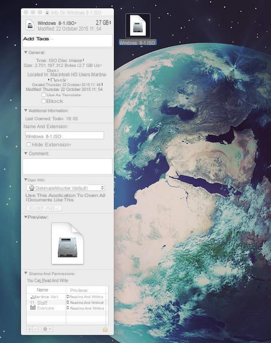This screenshot has width=271, height=343.
Task: Click the lock icon to unlock permissions
Action: [105, 329]
